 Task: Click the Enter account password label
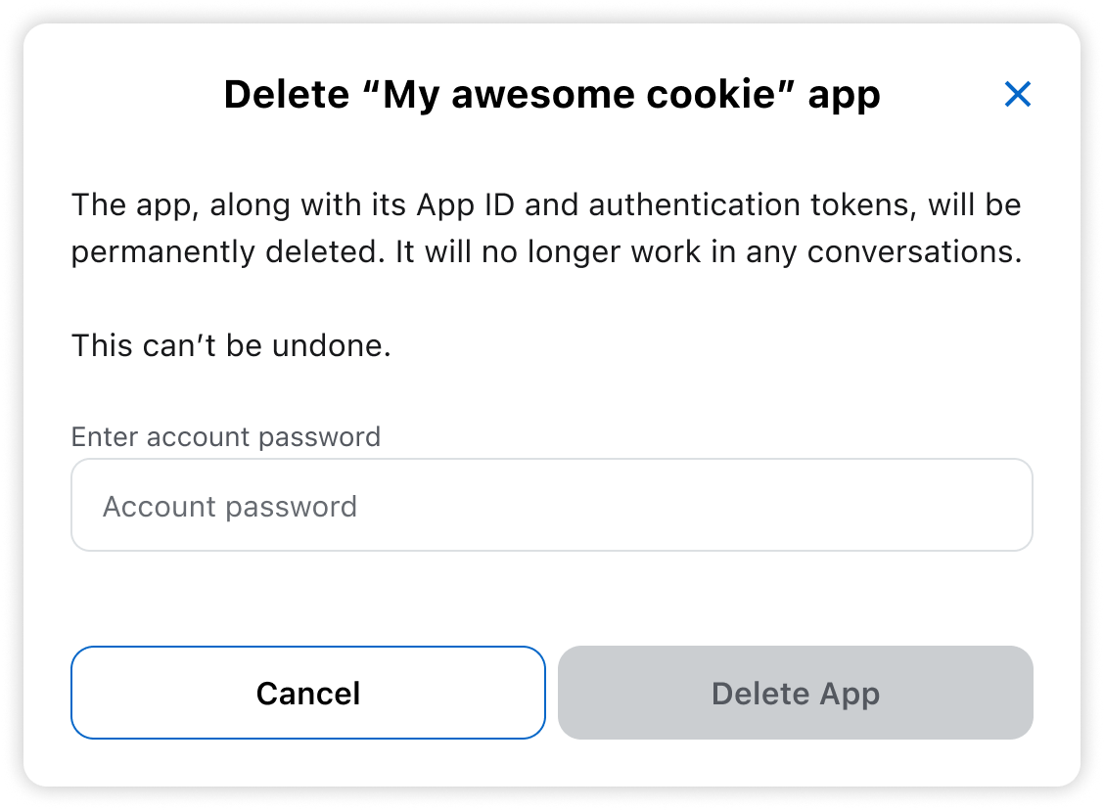point(225,436)
